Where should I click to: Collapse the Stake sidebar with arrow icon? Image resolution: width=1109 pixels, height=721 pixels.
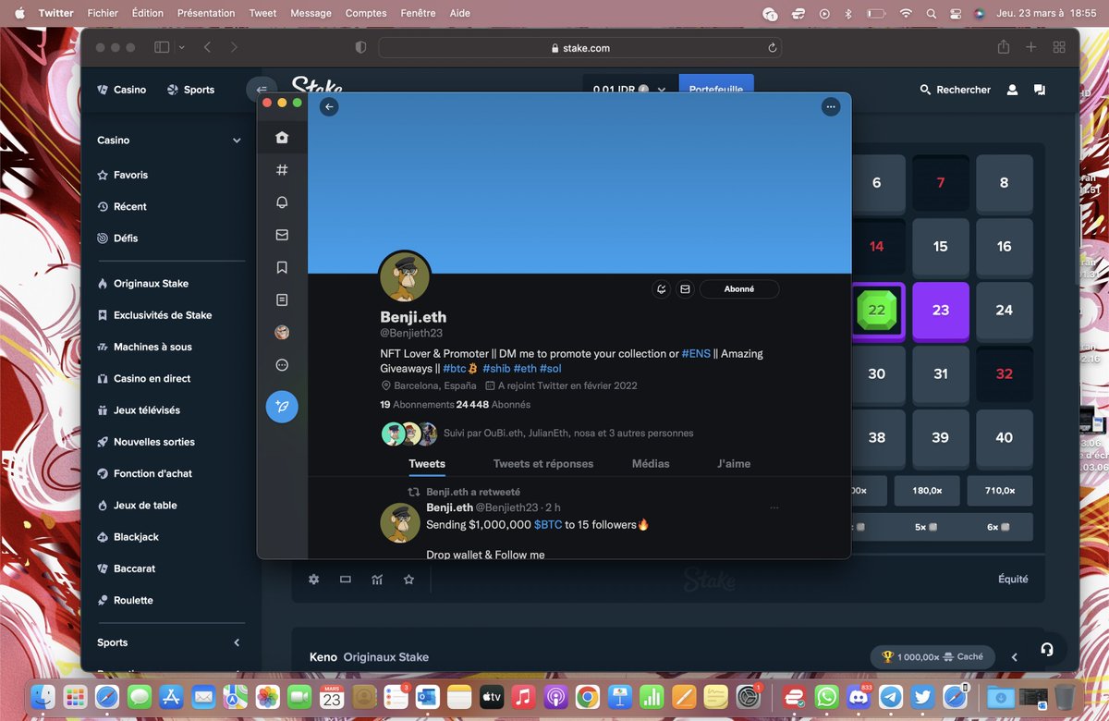tap(262, 90)
